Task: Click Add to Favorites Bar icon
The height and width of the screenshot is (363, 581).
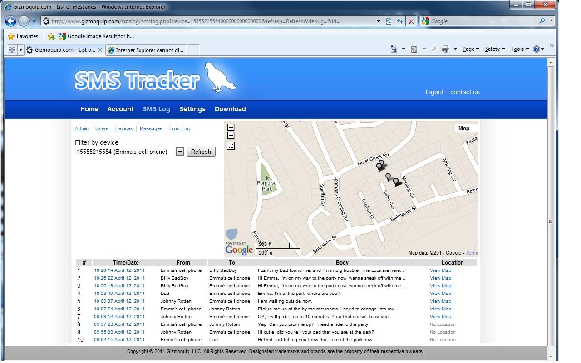Action: point(51,36)
